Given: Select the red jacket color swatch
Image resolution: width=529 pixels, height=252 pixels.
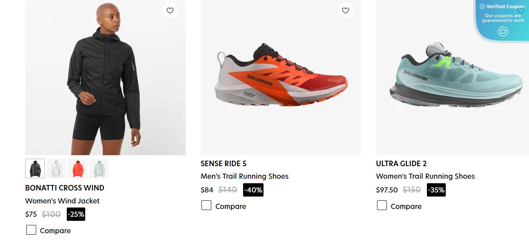Looking at the screenshot, I should (77, 168).
